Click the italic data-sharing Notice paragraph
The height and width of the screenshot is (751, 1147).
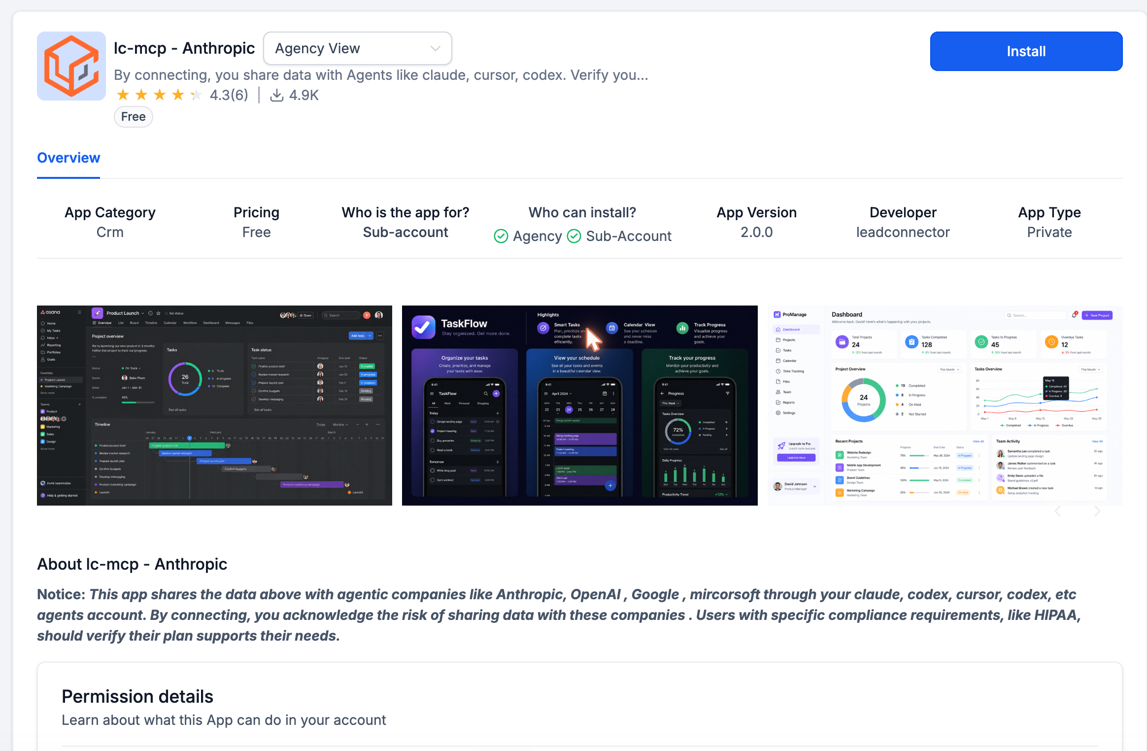559,615
